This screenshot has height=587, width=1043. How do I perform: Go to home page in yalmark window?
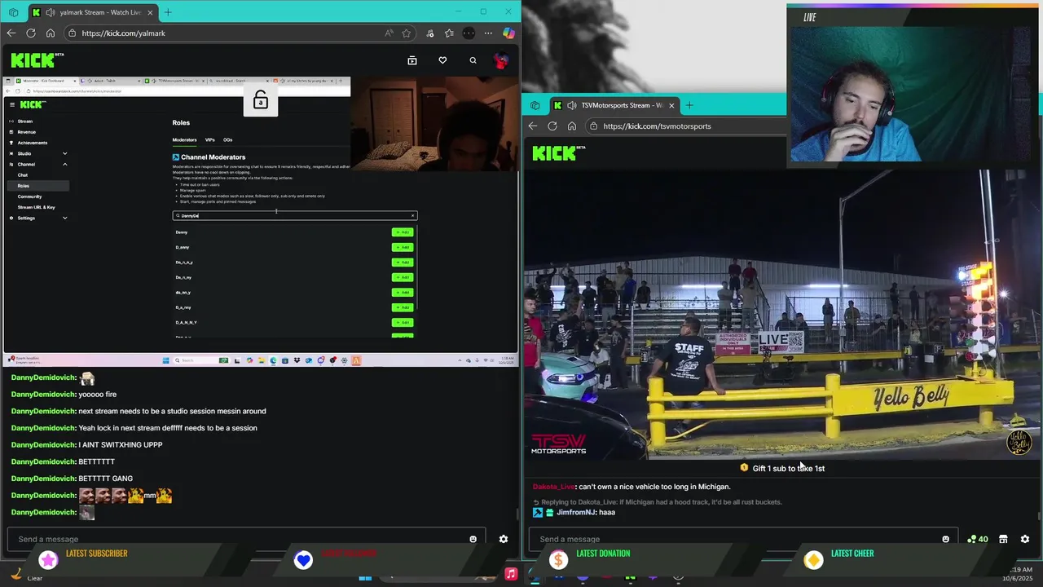51,33
